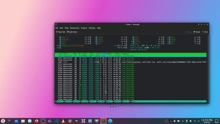Sort by the Command column header
Viewport: 220px width, 124px height.
tap(125, 54)
